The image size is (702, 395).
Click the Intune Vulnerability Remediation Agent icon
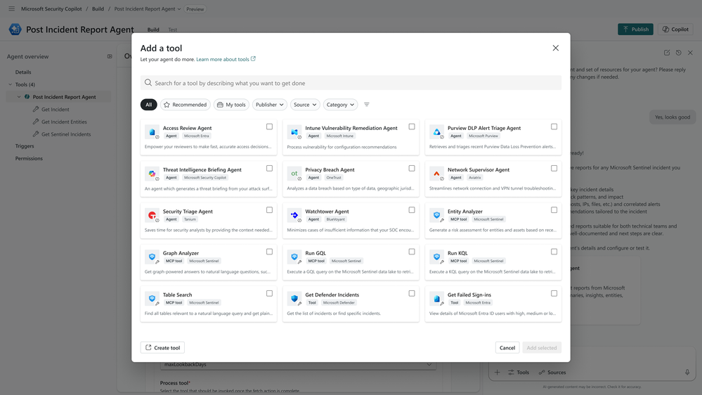click(294, 132)
